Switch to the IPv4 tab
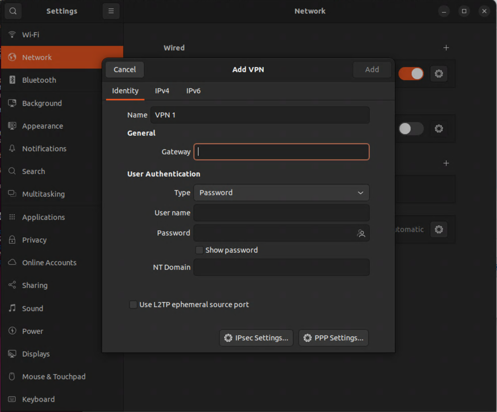 [x=162, y=91]
